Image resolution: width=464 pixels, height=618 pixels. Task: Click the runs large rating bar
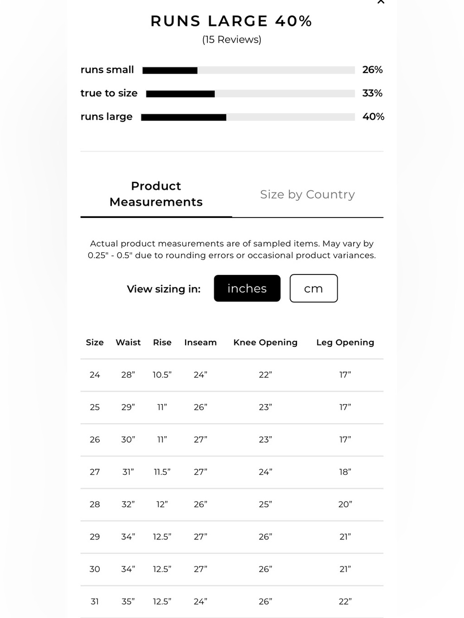pos(248,117)
